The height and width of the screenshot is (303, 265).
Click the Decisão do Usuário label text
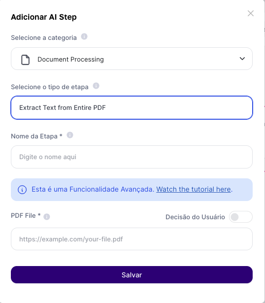point(195,217)
